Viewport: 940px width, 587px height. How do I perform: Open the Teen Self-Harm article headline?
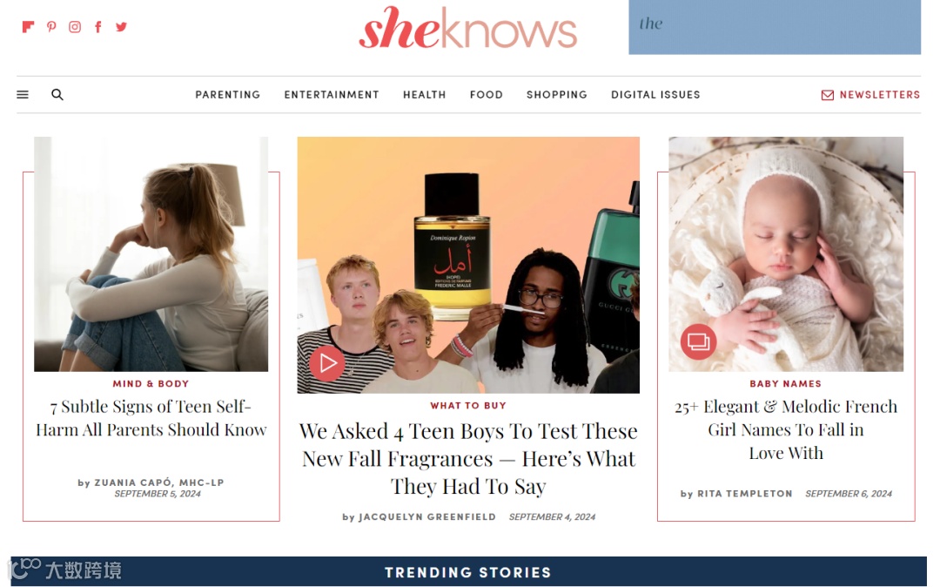point(151,419)
